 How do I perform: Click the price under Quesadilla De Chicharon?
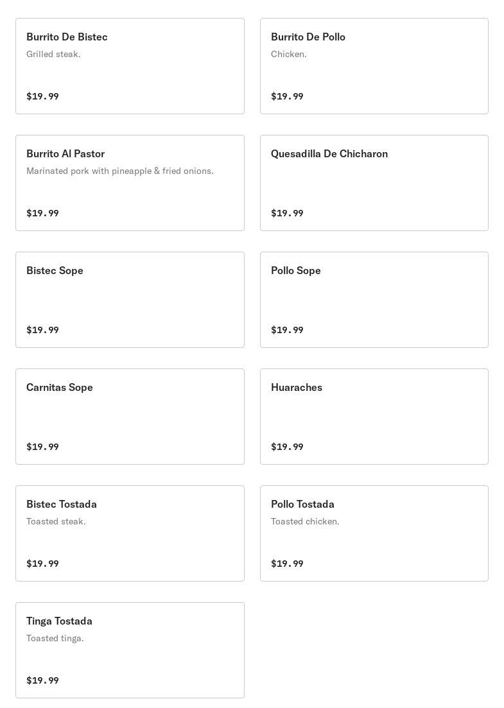(x=287, y=213)
